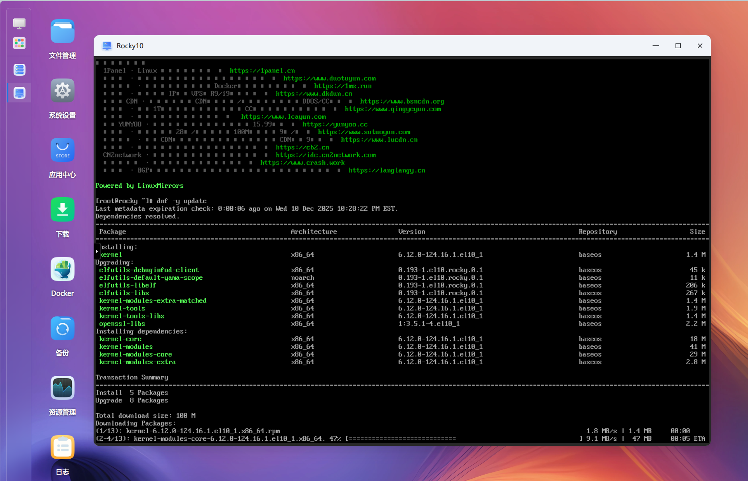Screen dimensions: 748x481
Task: Open the 备份 backup app
Action: click(x=63, y=329)
